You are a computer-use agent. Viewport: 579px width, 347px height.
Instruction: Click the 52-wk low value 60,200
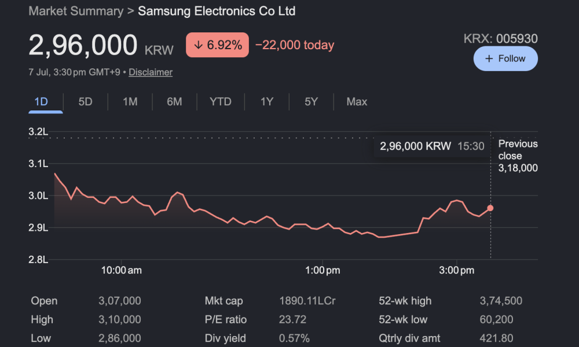496,319
